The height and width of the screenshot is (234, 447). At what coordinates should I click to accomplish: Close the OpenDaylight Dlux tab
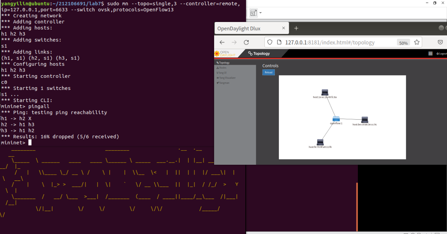point(284,28)
